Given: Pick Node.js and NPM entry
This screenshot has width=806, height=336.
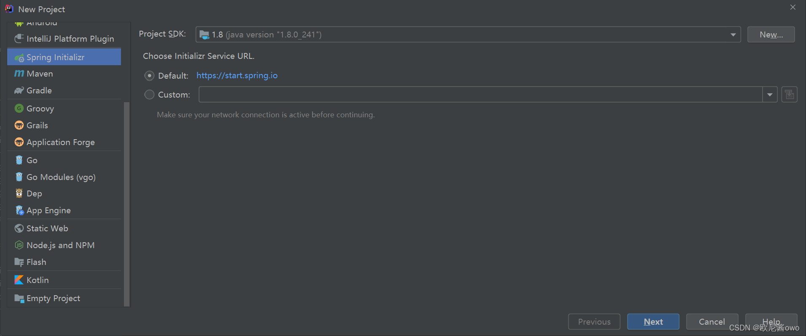Looking at the screenshot, I should [64, 245].
